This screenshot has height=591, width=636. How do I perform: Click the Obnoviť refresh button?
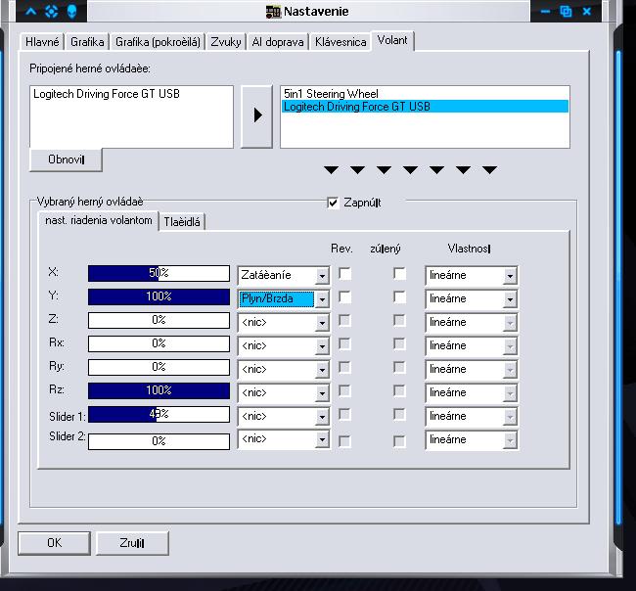coord(67,159)
